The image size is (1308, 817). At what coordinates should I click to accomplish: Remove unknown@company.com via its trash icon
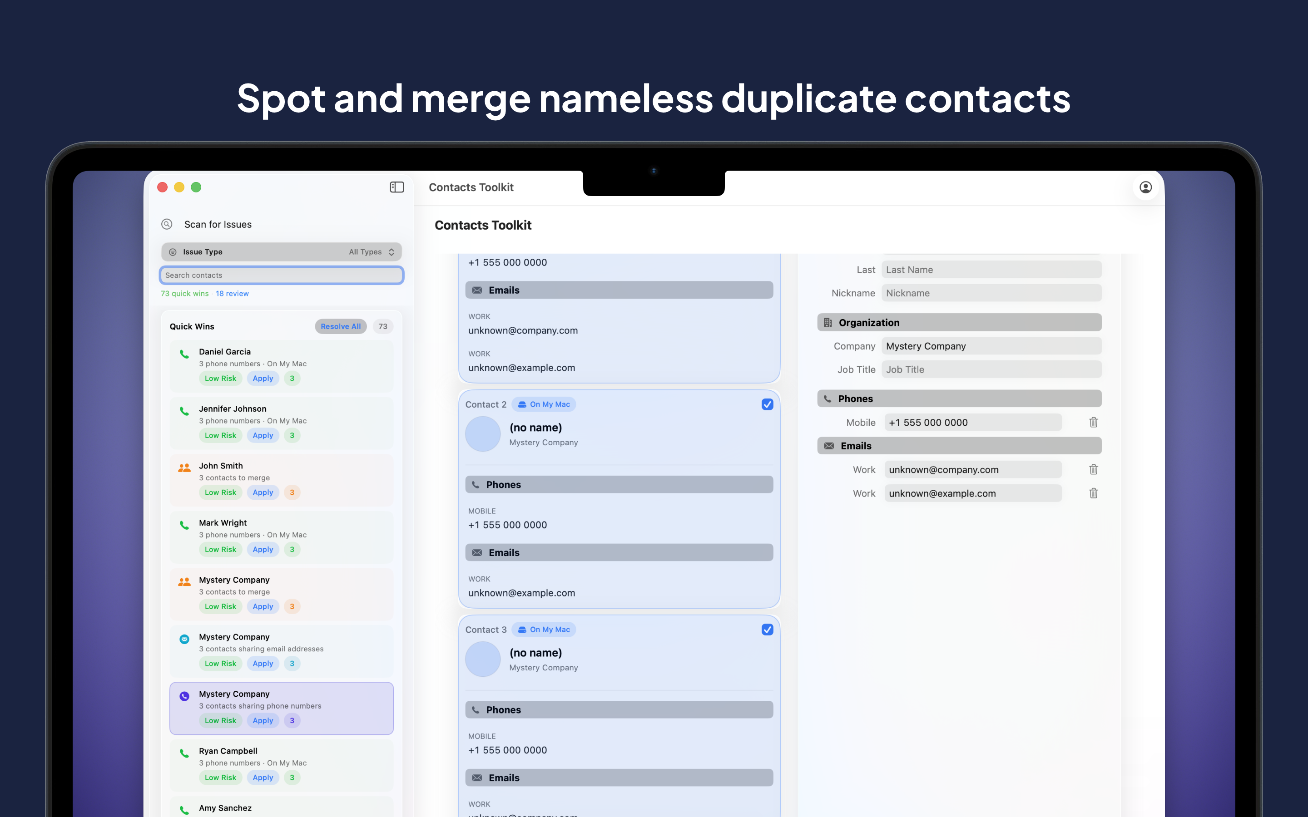point(1094,469)
